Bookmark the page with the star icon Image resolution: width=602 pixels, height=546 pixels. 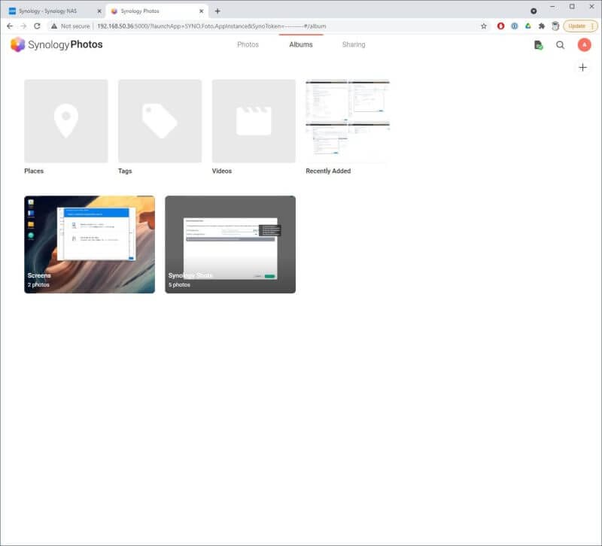pyautogui.click(x=484, y=26)
